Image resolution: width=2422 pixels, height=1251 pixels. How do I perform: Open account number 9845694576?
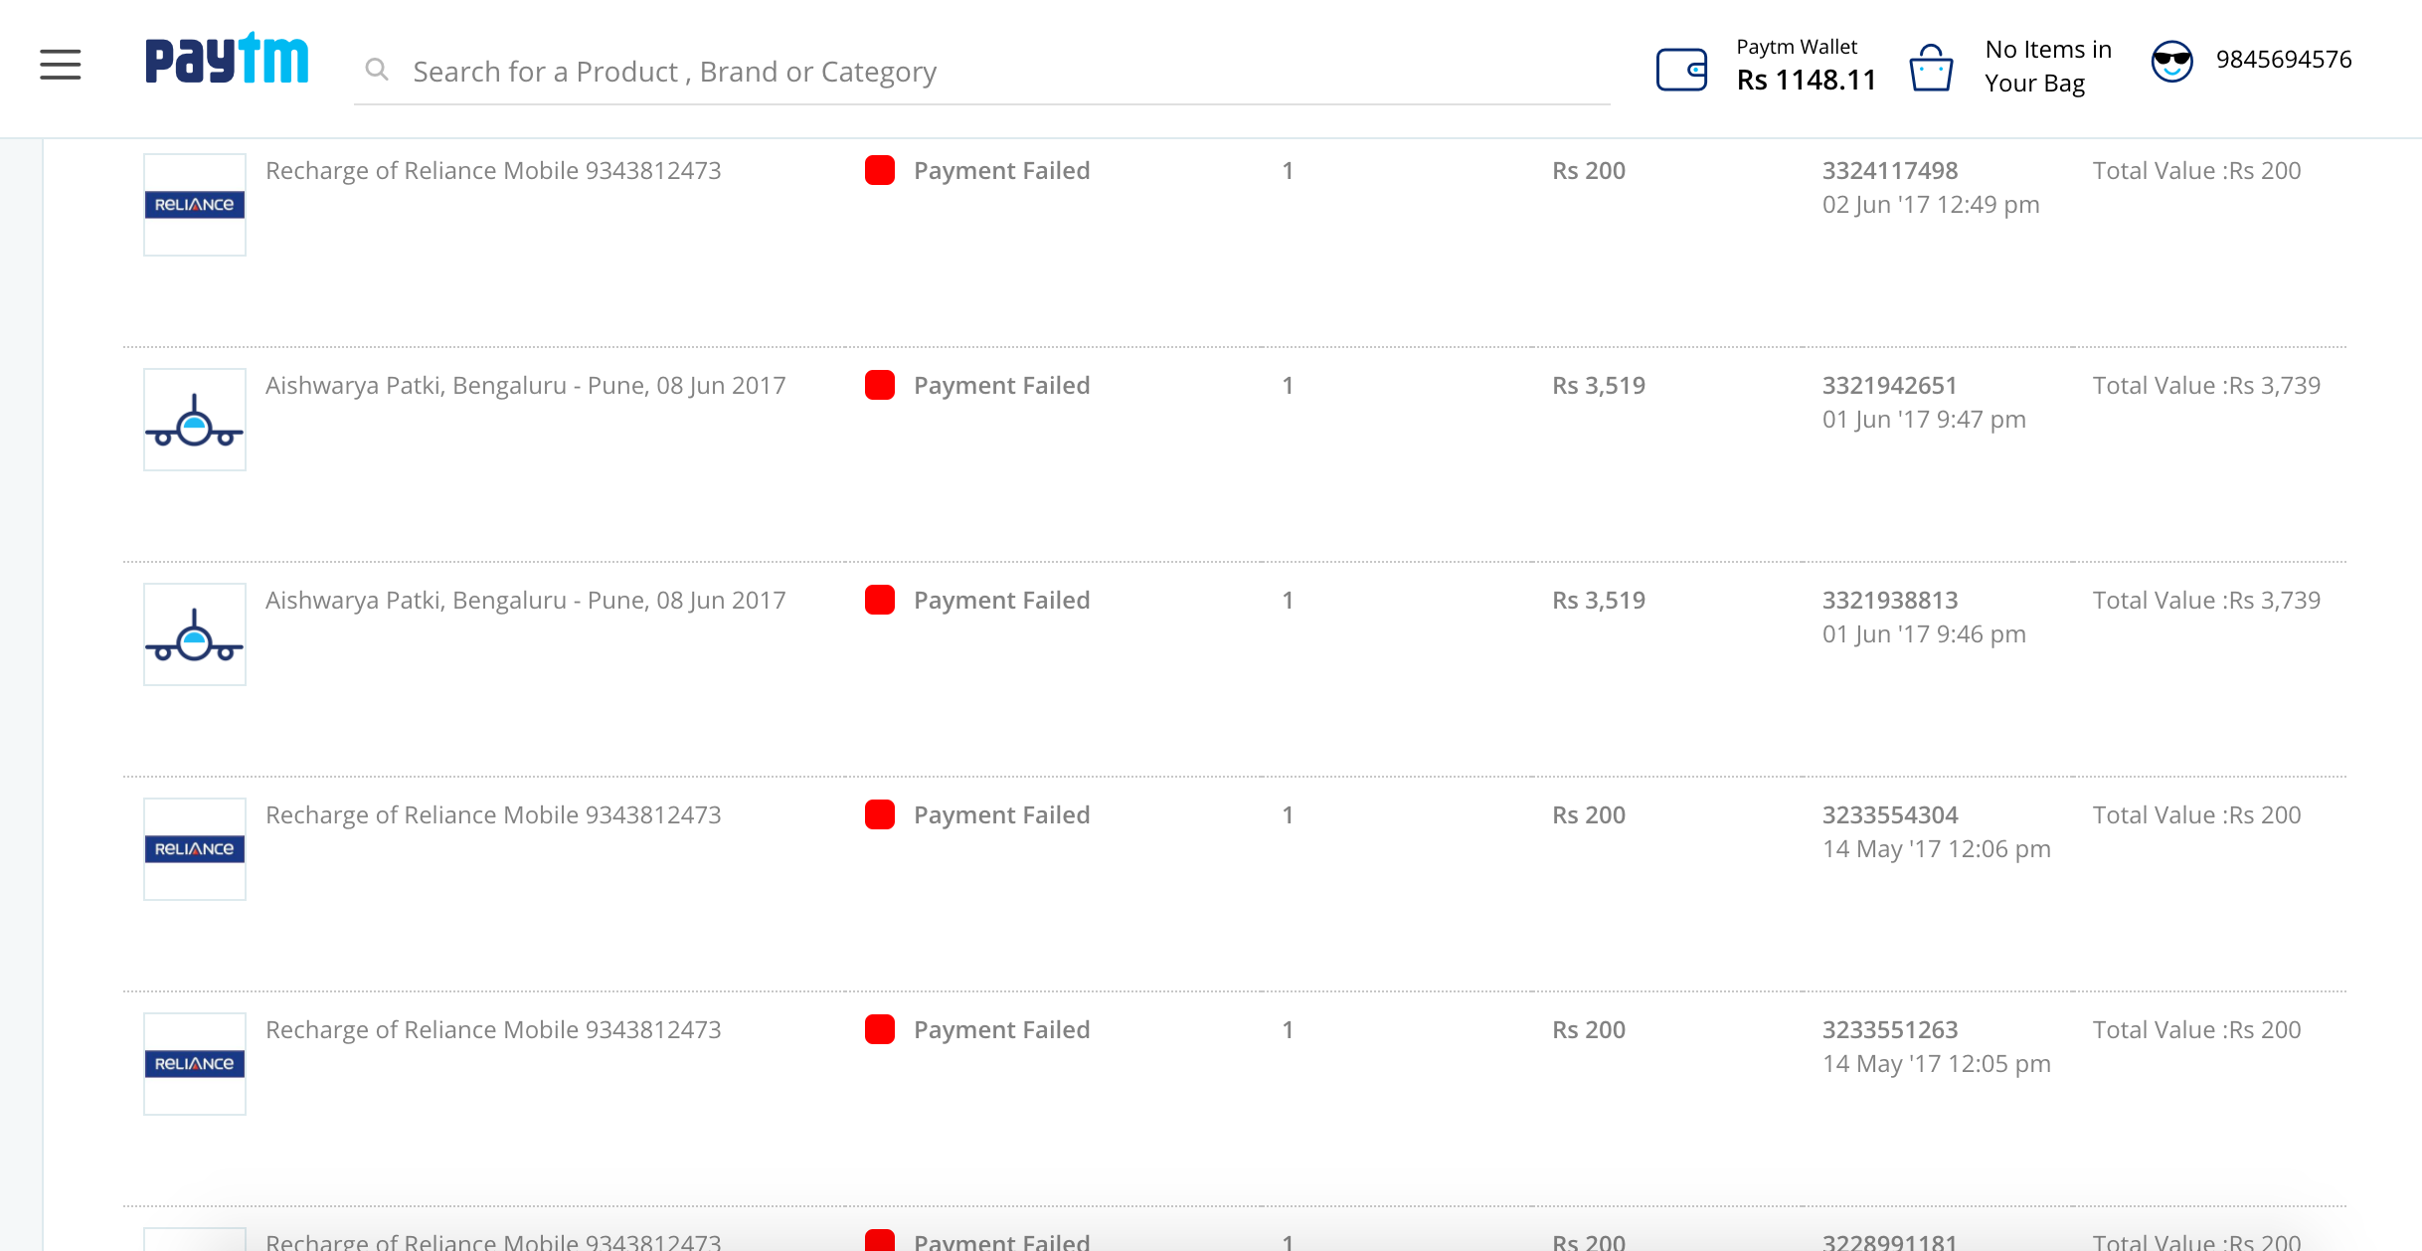[x=2283, y=60]
